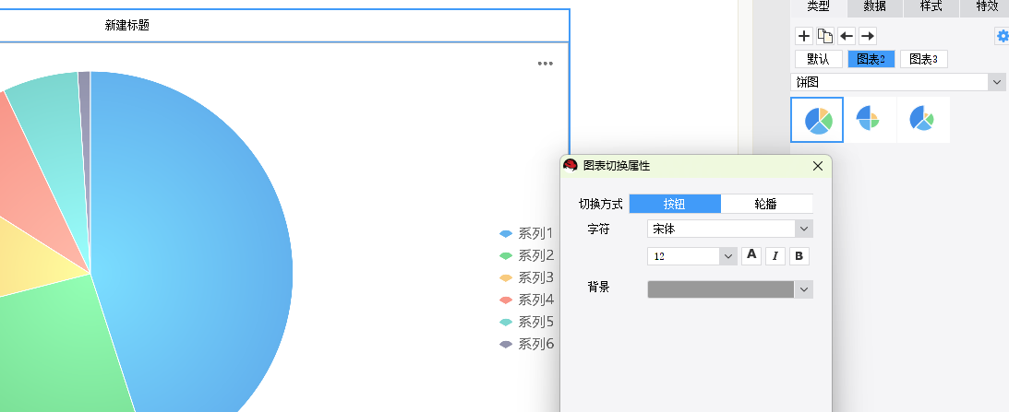Choose the third pie chart style thumbnail
This screenshot has width=1009, height=412.
[x=923, y=120]
